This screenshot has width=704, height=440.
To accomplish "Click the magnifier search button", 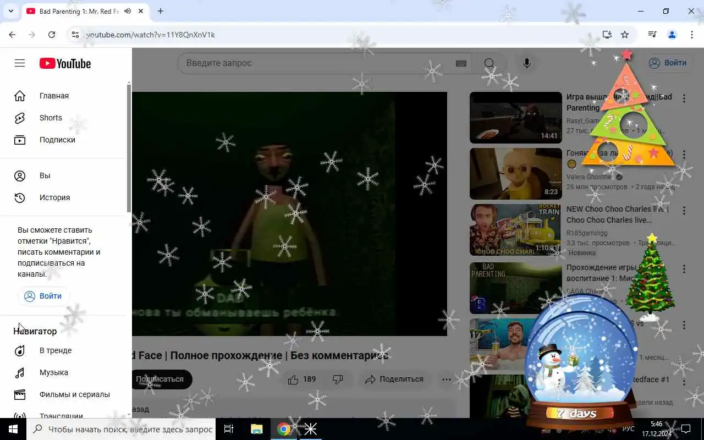I will click(489, 63).
